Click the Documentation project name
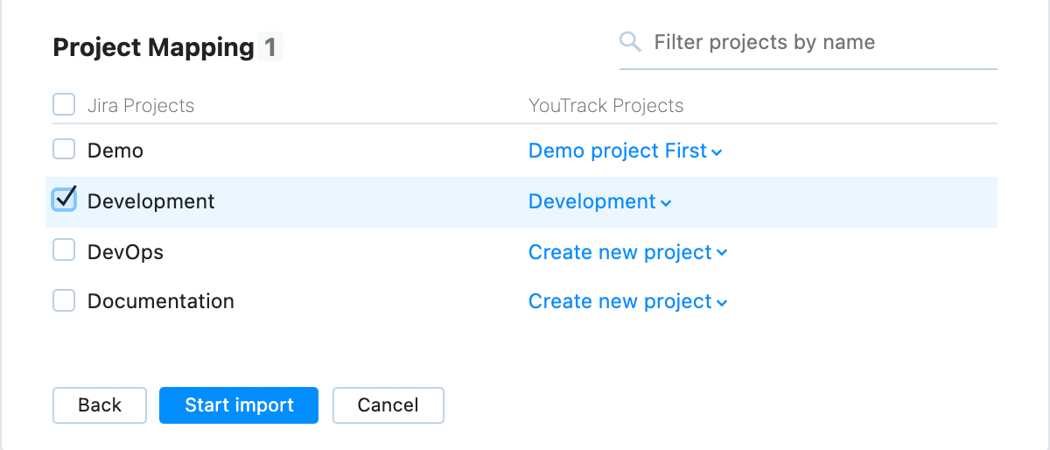1050x450 pixels. click(161, 301)
